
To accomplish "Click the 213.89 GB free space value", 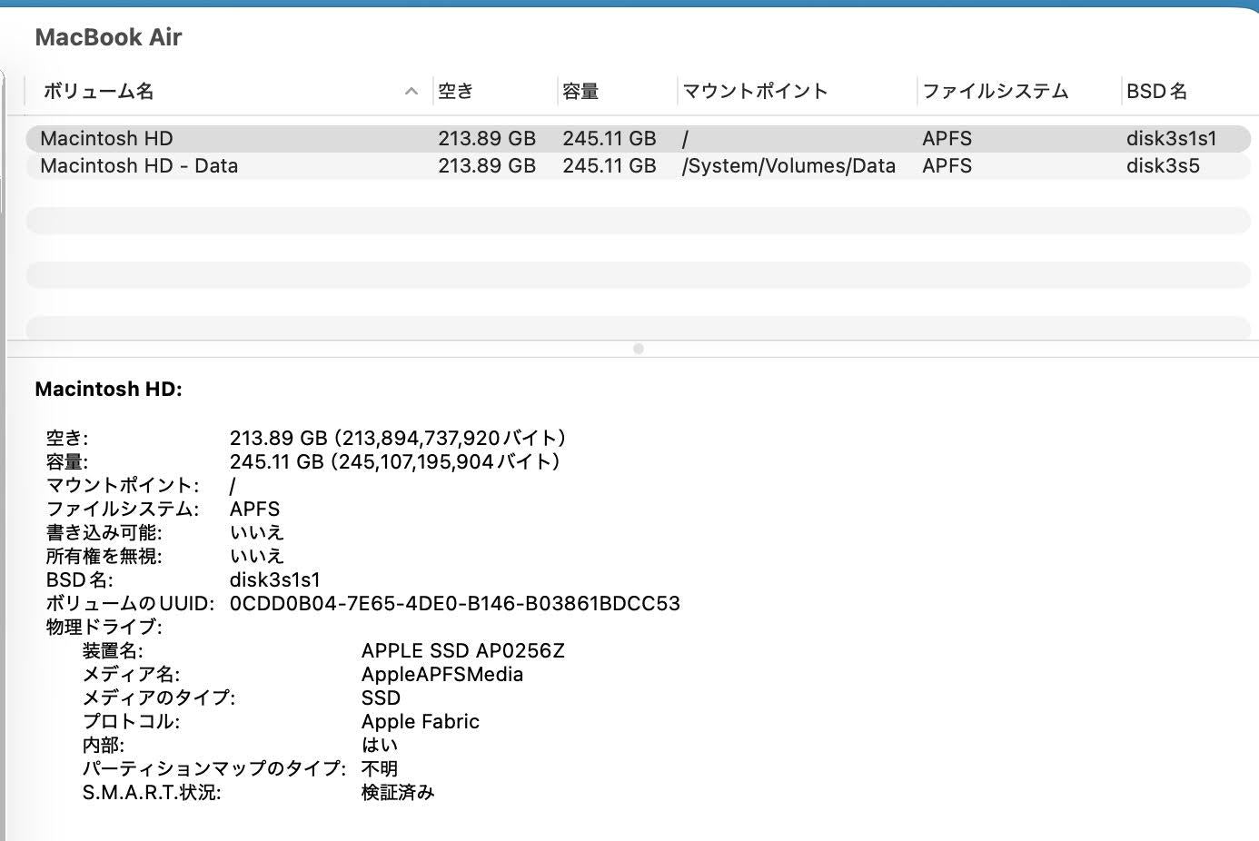I will tap(488, 138).
